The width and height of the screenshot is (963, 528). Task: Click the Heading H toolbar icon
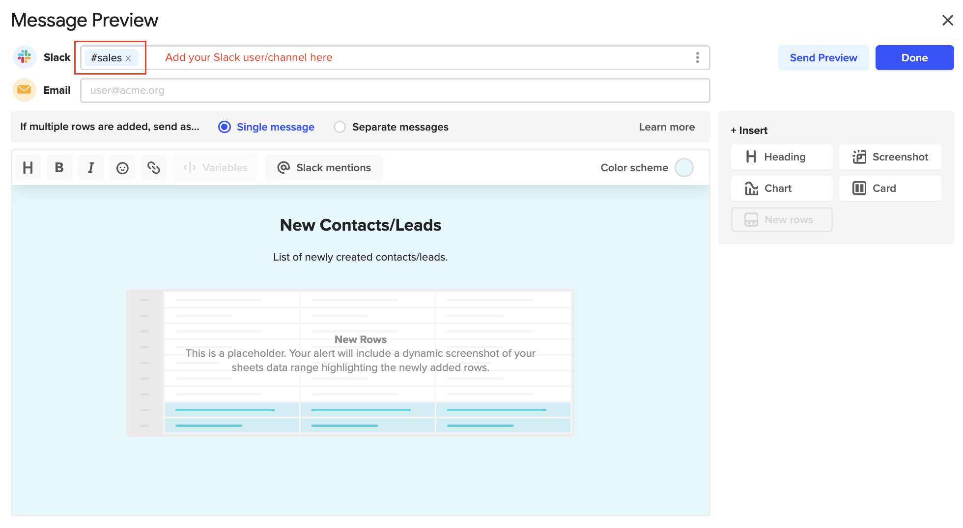pos(28,168)
